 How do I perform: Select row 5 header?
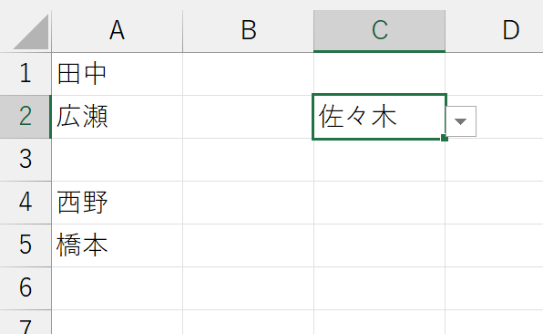[26, 245]
